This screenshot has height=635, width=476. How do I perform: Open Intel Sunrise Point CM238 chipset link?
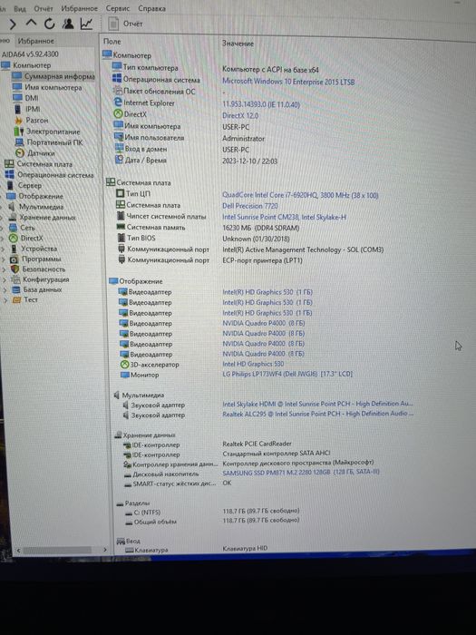click(x=284, y=217)
